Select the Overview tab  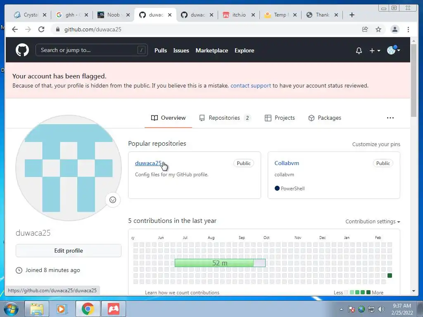click(x=169, y=118)
